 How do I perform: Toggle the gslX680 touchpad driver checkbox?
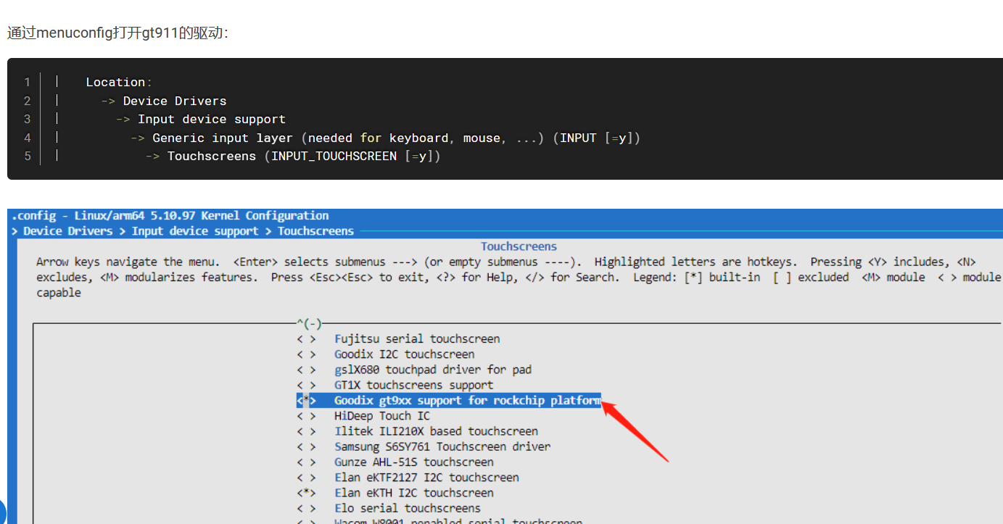click(306, 370)
